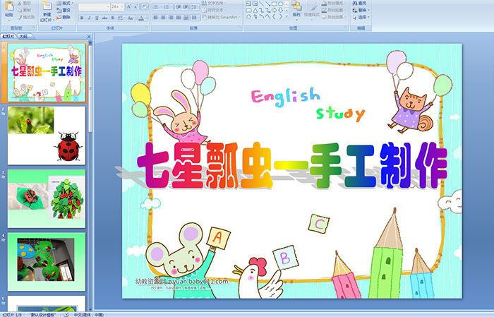Screen dimensions: 494x317
Task: Click Shape Fill (形状填充)
Action: click(334, 3)
